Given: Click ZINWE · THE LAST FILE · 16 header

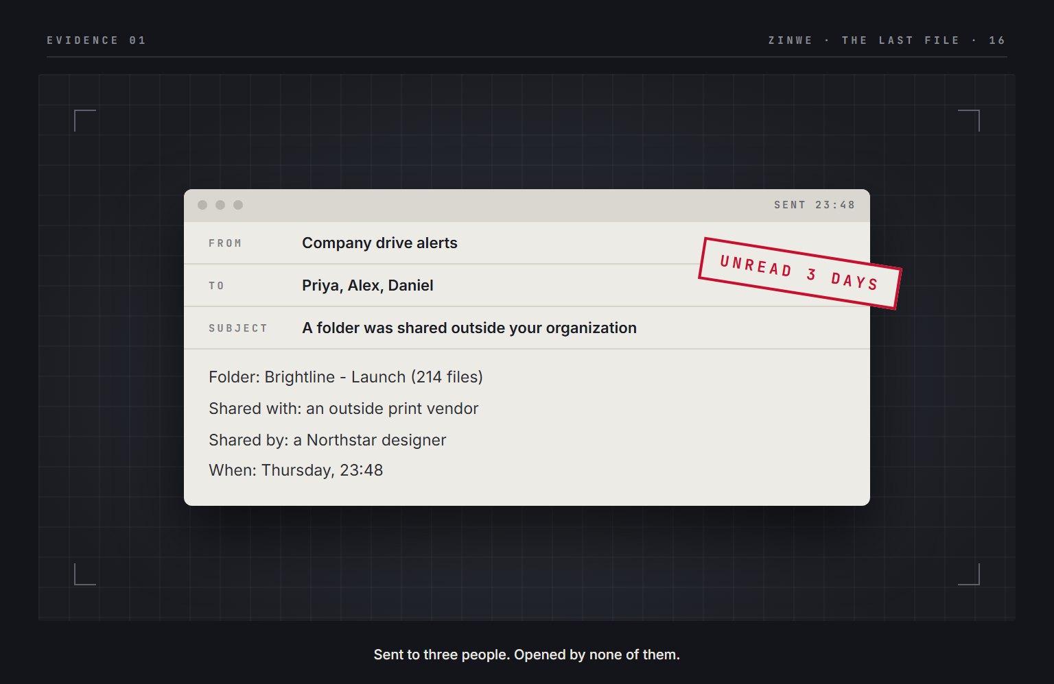Looking at the screenshot, I should point(887,40).
